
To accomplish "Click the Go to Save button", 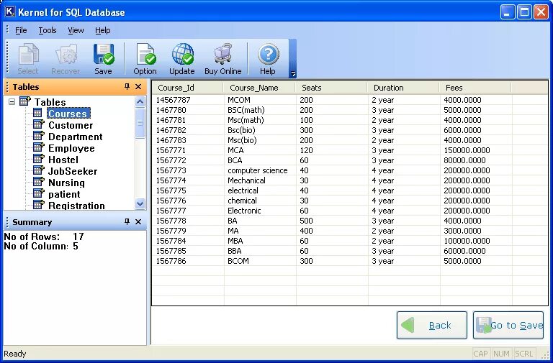I will point(508,325).
